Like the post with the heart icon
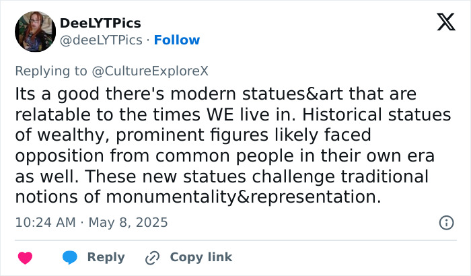Image resolution: width=471 pixels, height=276 pixels. pos(26,257)
